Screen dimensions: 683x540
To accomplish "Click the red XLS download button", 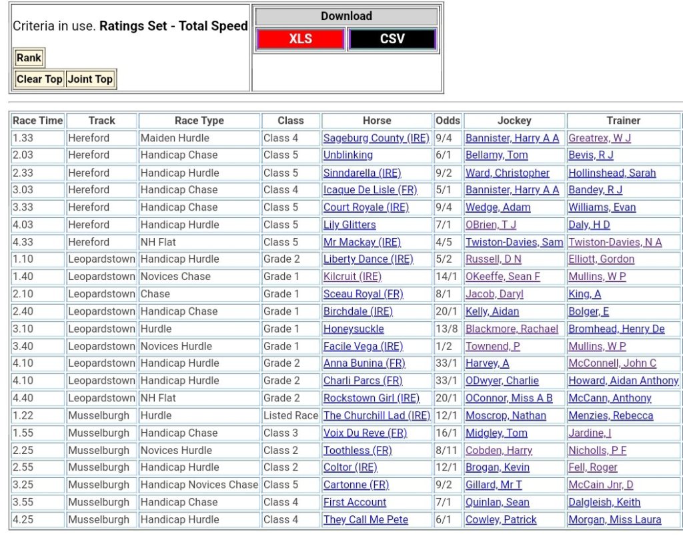I will point(300,39).
